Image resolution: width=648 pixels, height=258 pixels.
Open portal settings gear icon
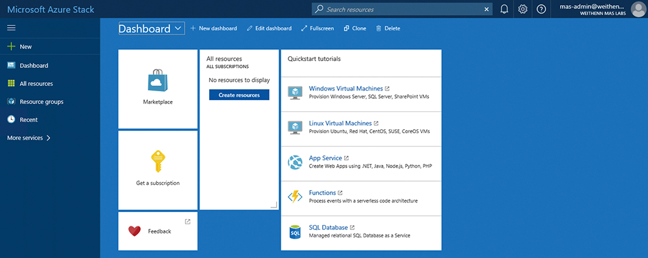tap(523, 9)
